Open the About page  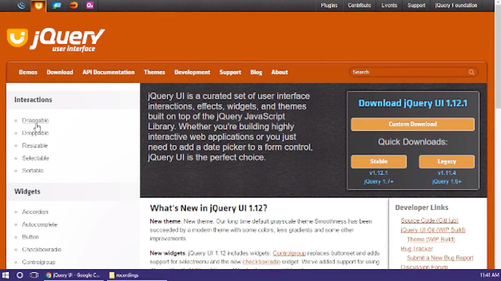click(280, 72)
